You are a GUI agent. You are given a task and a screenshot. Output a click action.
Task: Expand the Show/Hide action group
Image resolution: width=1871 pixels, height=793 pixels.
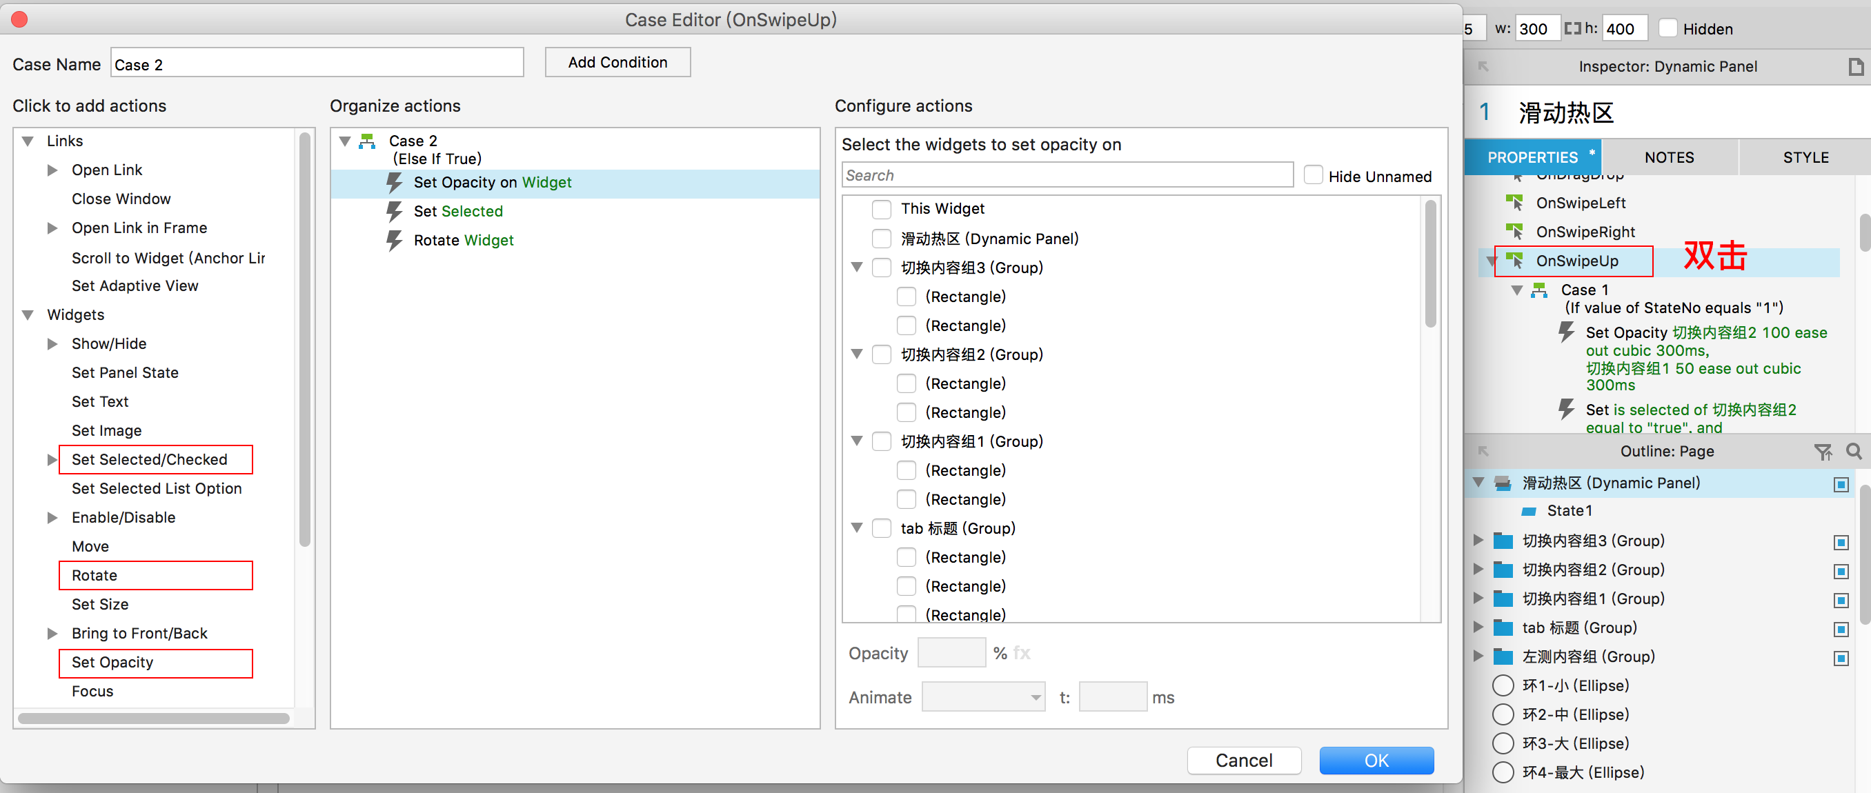[52, 343]
